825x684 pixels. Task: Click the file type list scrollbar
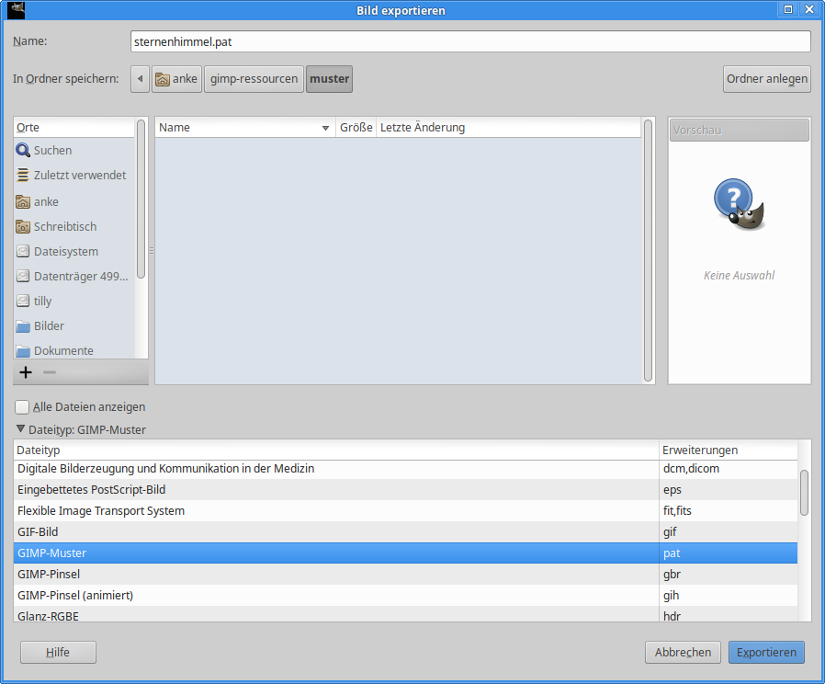click(804, 493)
